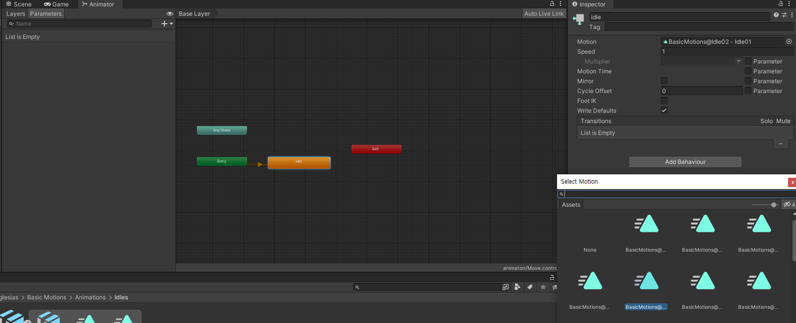Tick the Mirror checkbox
Screen dimensions: 796x323
pyautogui.click(x=664, y=81)
